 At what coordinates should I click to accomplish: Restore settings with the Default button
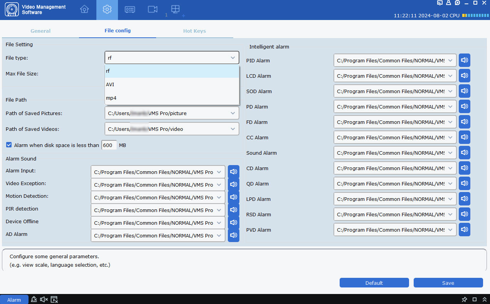pos(374,282)
